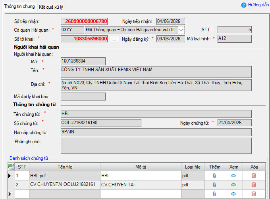The width and height of the screenshot is (270, 199).
Task: Click the attach paperclip icon for CV CHUYEN TAI row
Action: 214,185
